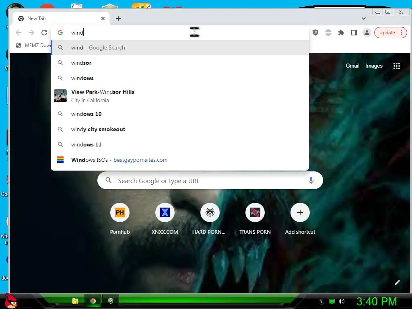Click the striped flag extension icon

[328, 33]
